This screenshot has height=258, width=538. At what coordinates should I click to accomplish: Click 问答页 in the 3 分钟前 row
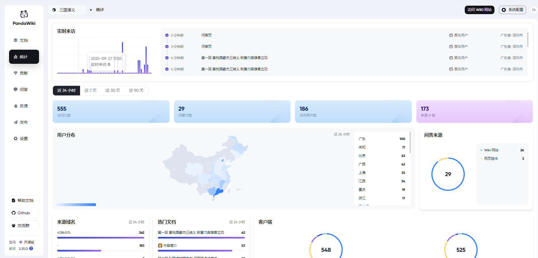[206, 47]
